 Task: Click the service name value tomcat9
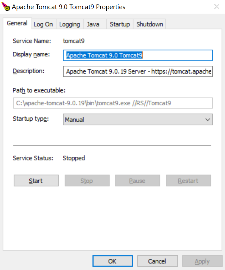pyautogui.click(x=74, y=41)
